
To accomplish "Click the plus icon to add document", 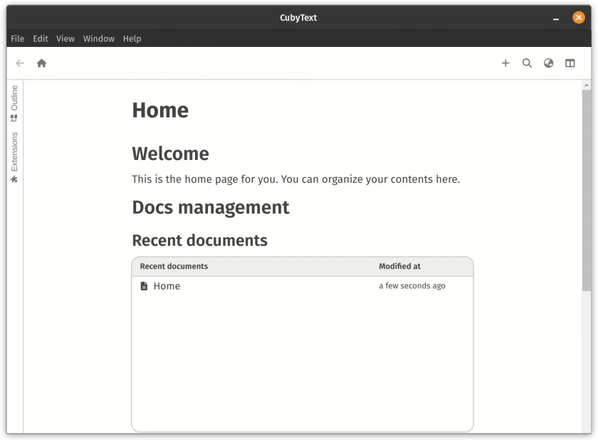I will tap(505, 63).
